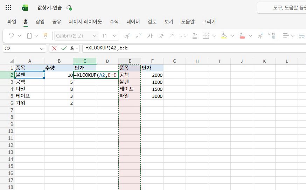This screenshot has height=190, width=306.
Task: Open the 공유 tab
Action: tap(57, 21)
